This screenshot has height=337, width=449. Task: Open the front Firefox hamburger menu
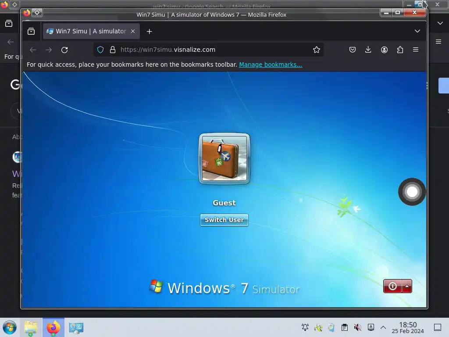[416, 50]
